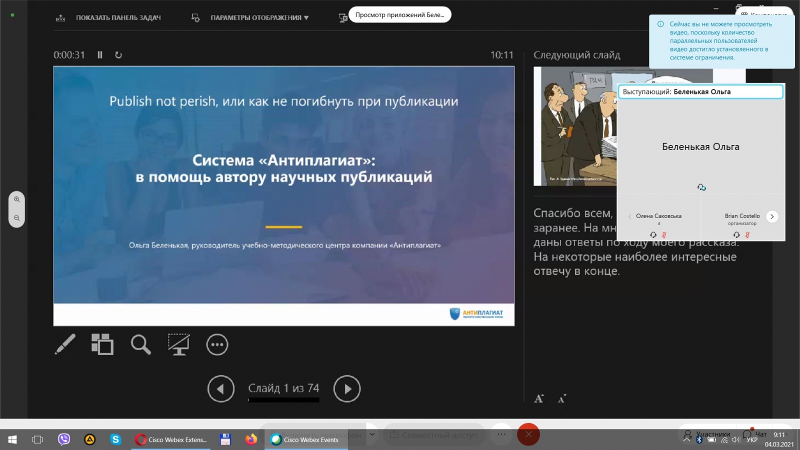Open Windows Start menu
The height and width of the screenshot is (450, 800).
pos(12,439)
